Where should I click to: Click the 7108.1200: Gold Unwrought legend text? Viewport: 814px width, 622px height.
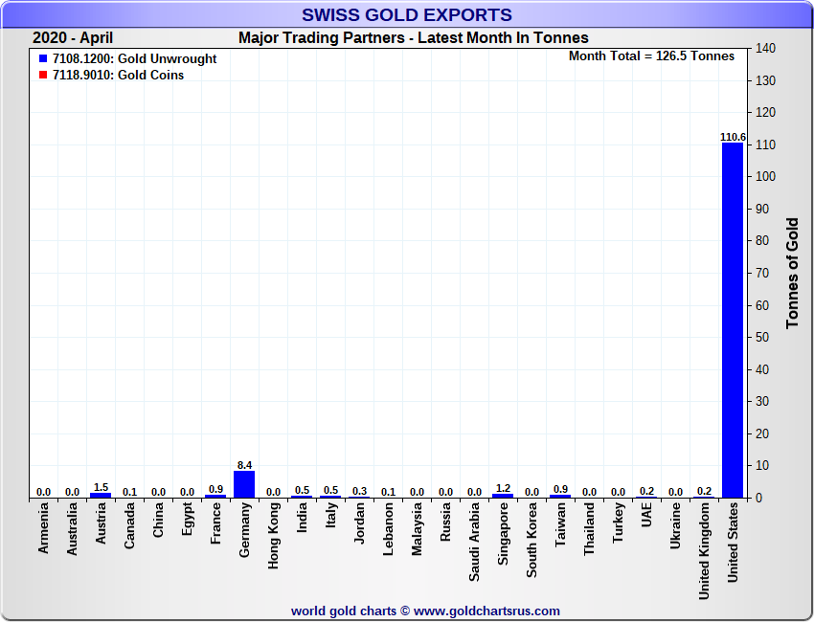tap(134, 59)
